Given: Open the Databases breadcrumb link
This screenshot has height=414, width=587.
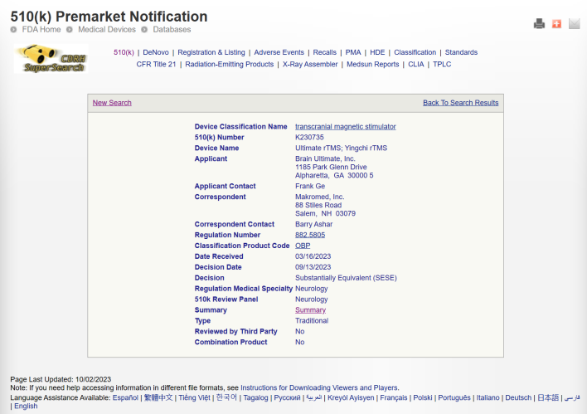Looking at the screenshot, I should (x=171, y=30).
